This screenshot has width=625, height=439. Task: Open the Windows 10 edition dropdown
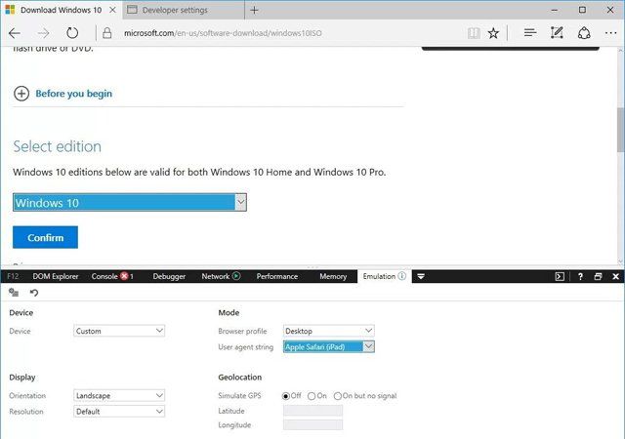pyautogui.click(x=130, y=202)
